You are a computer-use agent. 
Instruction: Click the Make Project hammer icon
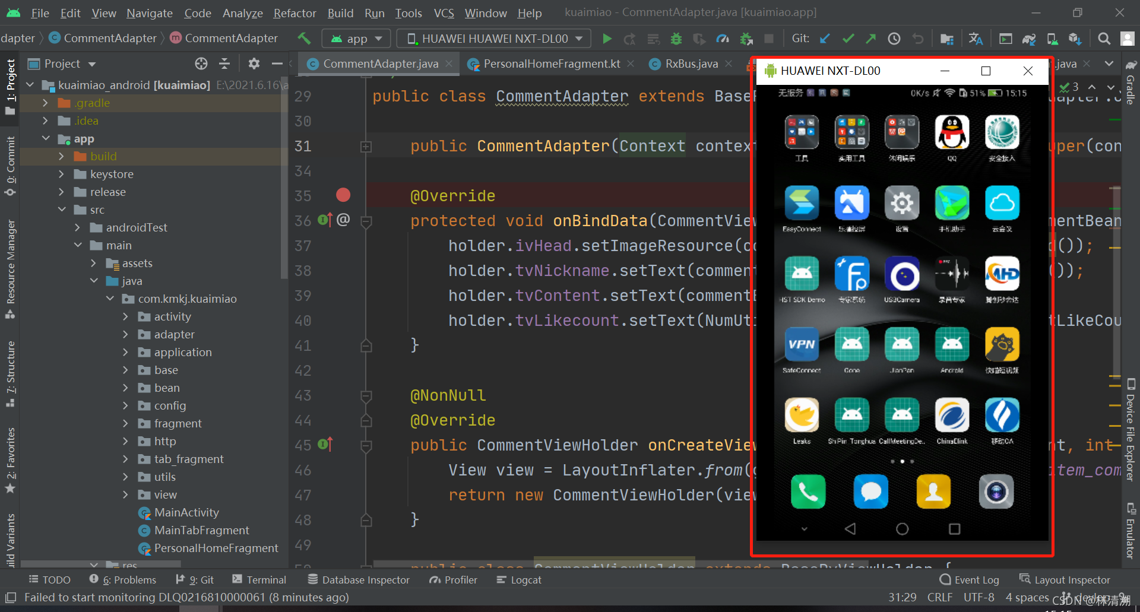(x=304, y=39)
